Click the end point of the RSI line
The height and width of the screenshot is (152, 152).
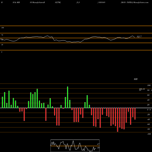135,37
